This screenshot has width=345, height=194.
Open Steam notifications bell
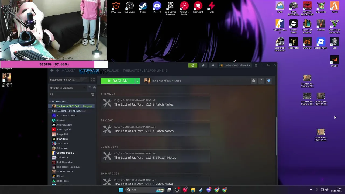pyautogui.click(x=213, y=65)
